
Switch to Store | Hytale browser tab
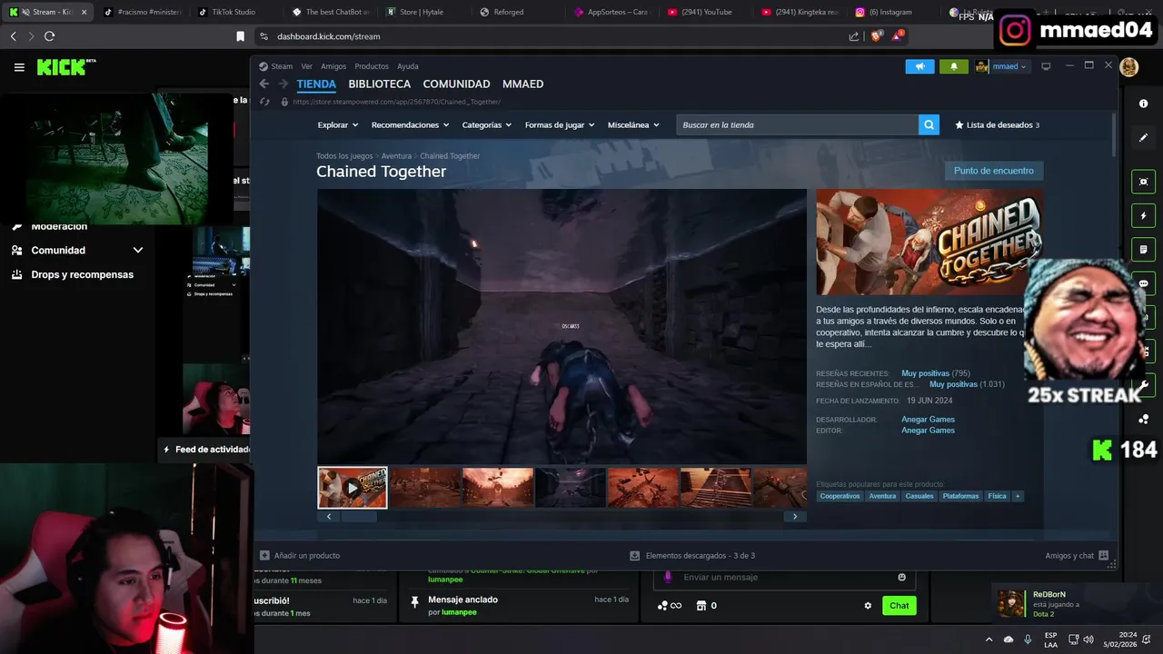click(x=421, y=12)
